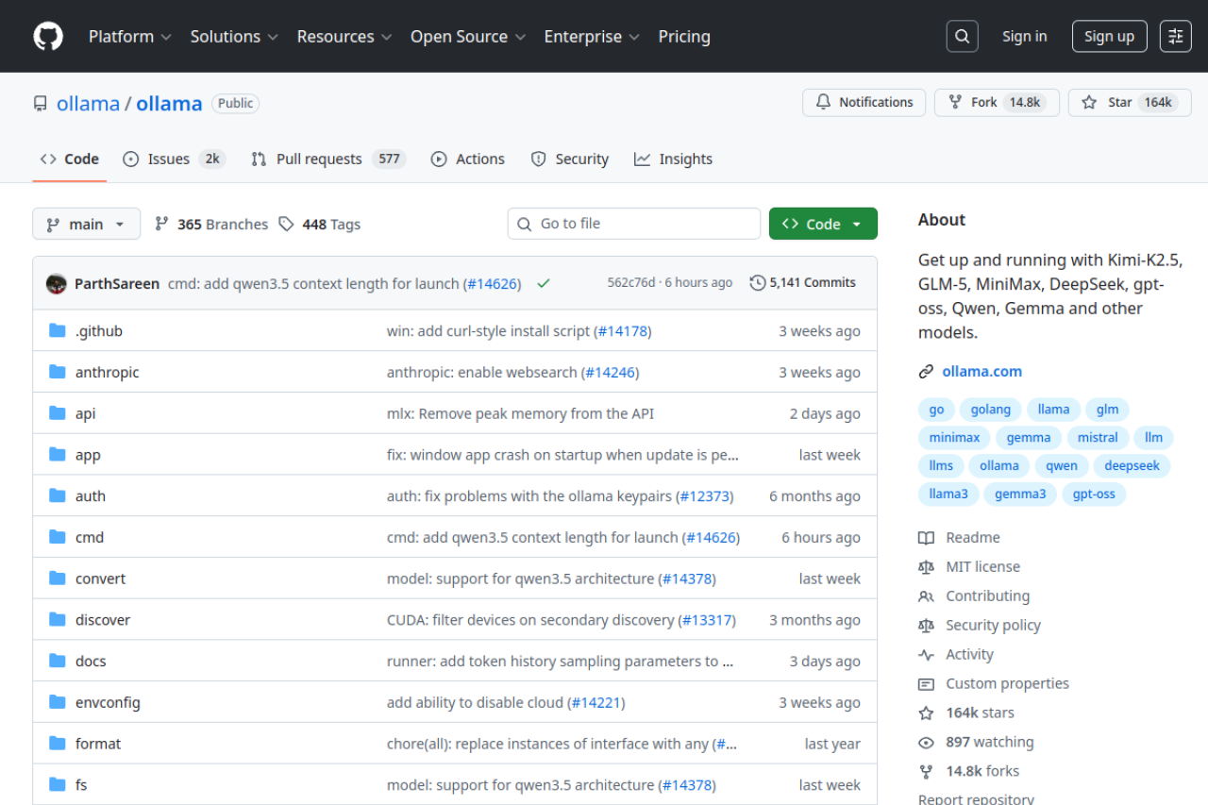The width and height of the screenshot is (1208, 805).
Task: Click the verified commit checkmark
Action: (543, 282)
